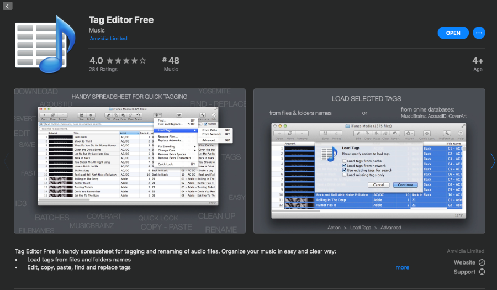The image size is (497, 290).
Task: Expand description with more link
Action: (402, 267)
